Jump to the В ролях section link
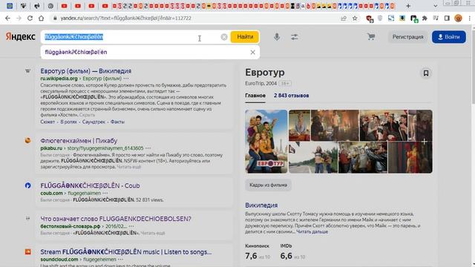The width and height of the screenshot is (475, 267). (69, 122)
